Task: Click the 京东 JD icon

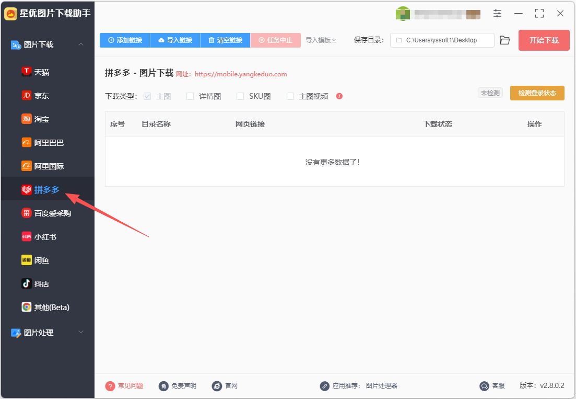Action: click(x=27, y=95)
